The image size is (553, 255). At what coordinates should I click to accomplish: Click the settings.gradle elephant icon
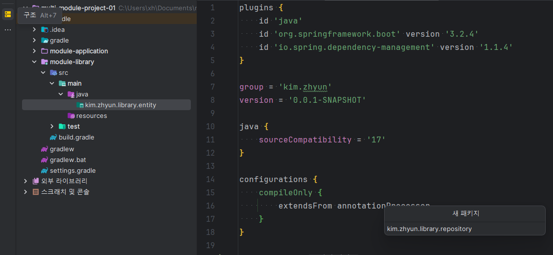click(45, 171)
